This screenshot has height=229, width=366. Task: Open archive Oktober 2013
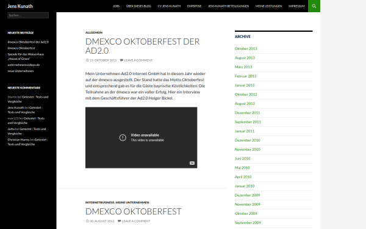(x=246, y=49)
